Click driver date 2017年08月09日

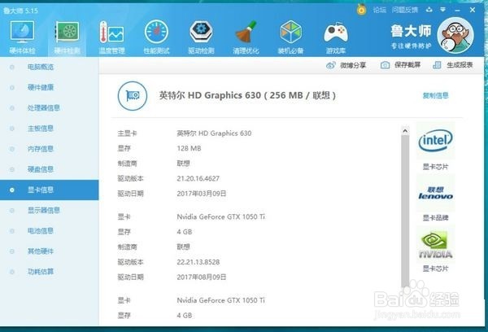[x=202, y=277]
